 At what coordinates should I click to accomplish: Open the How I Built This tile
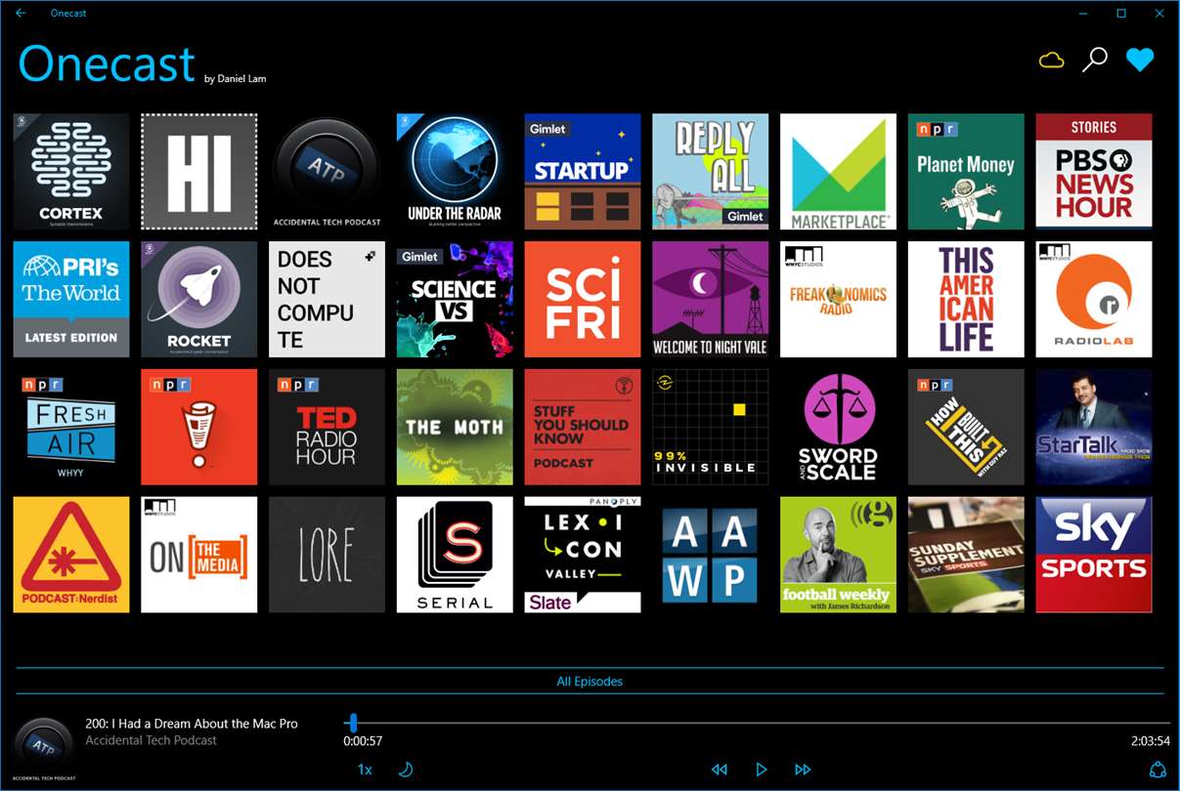click(x=966, y=427)
